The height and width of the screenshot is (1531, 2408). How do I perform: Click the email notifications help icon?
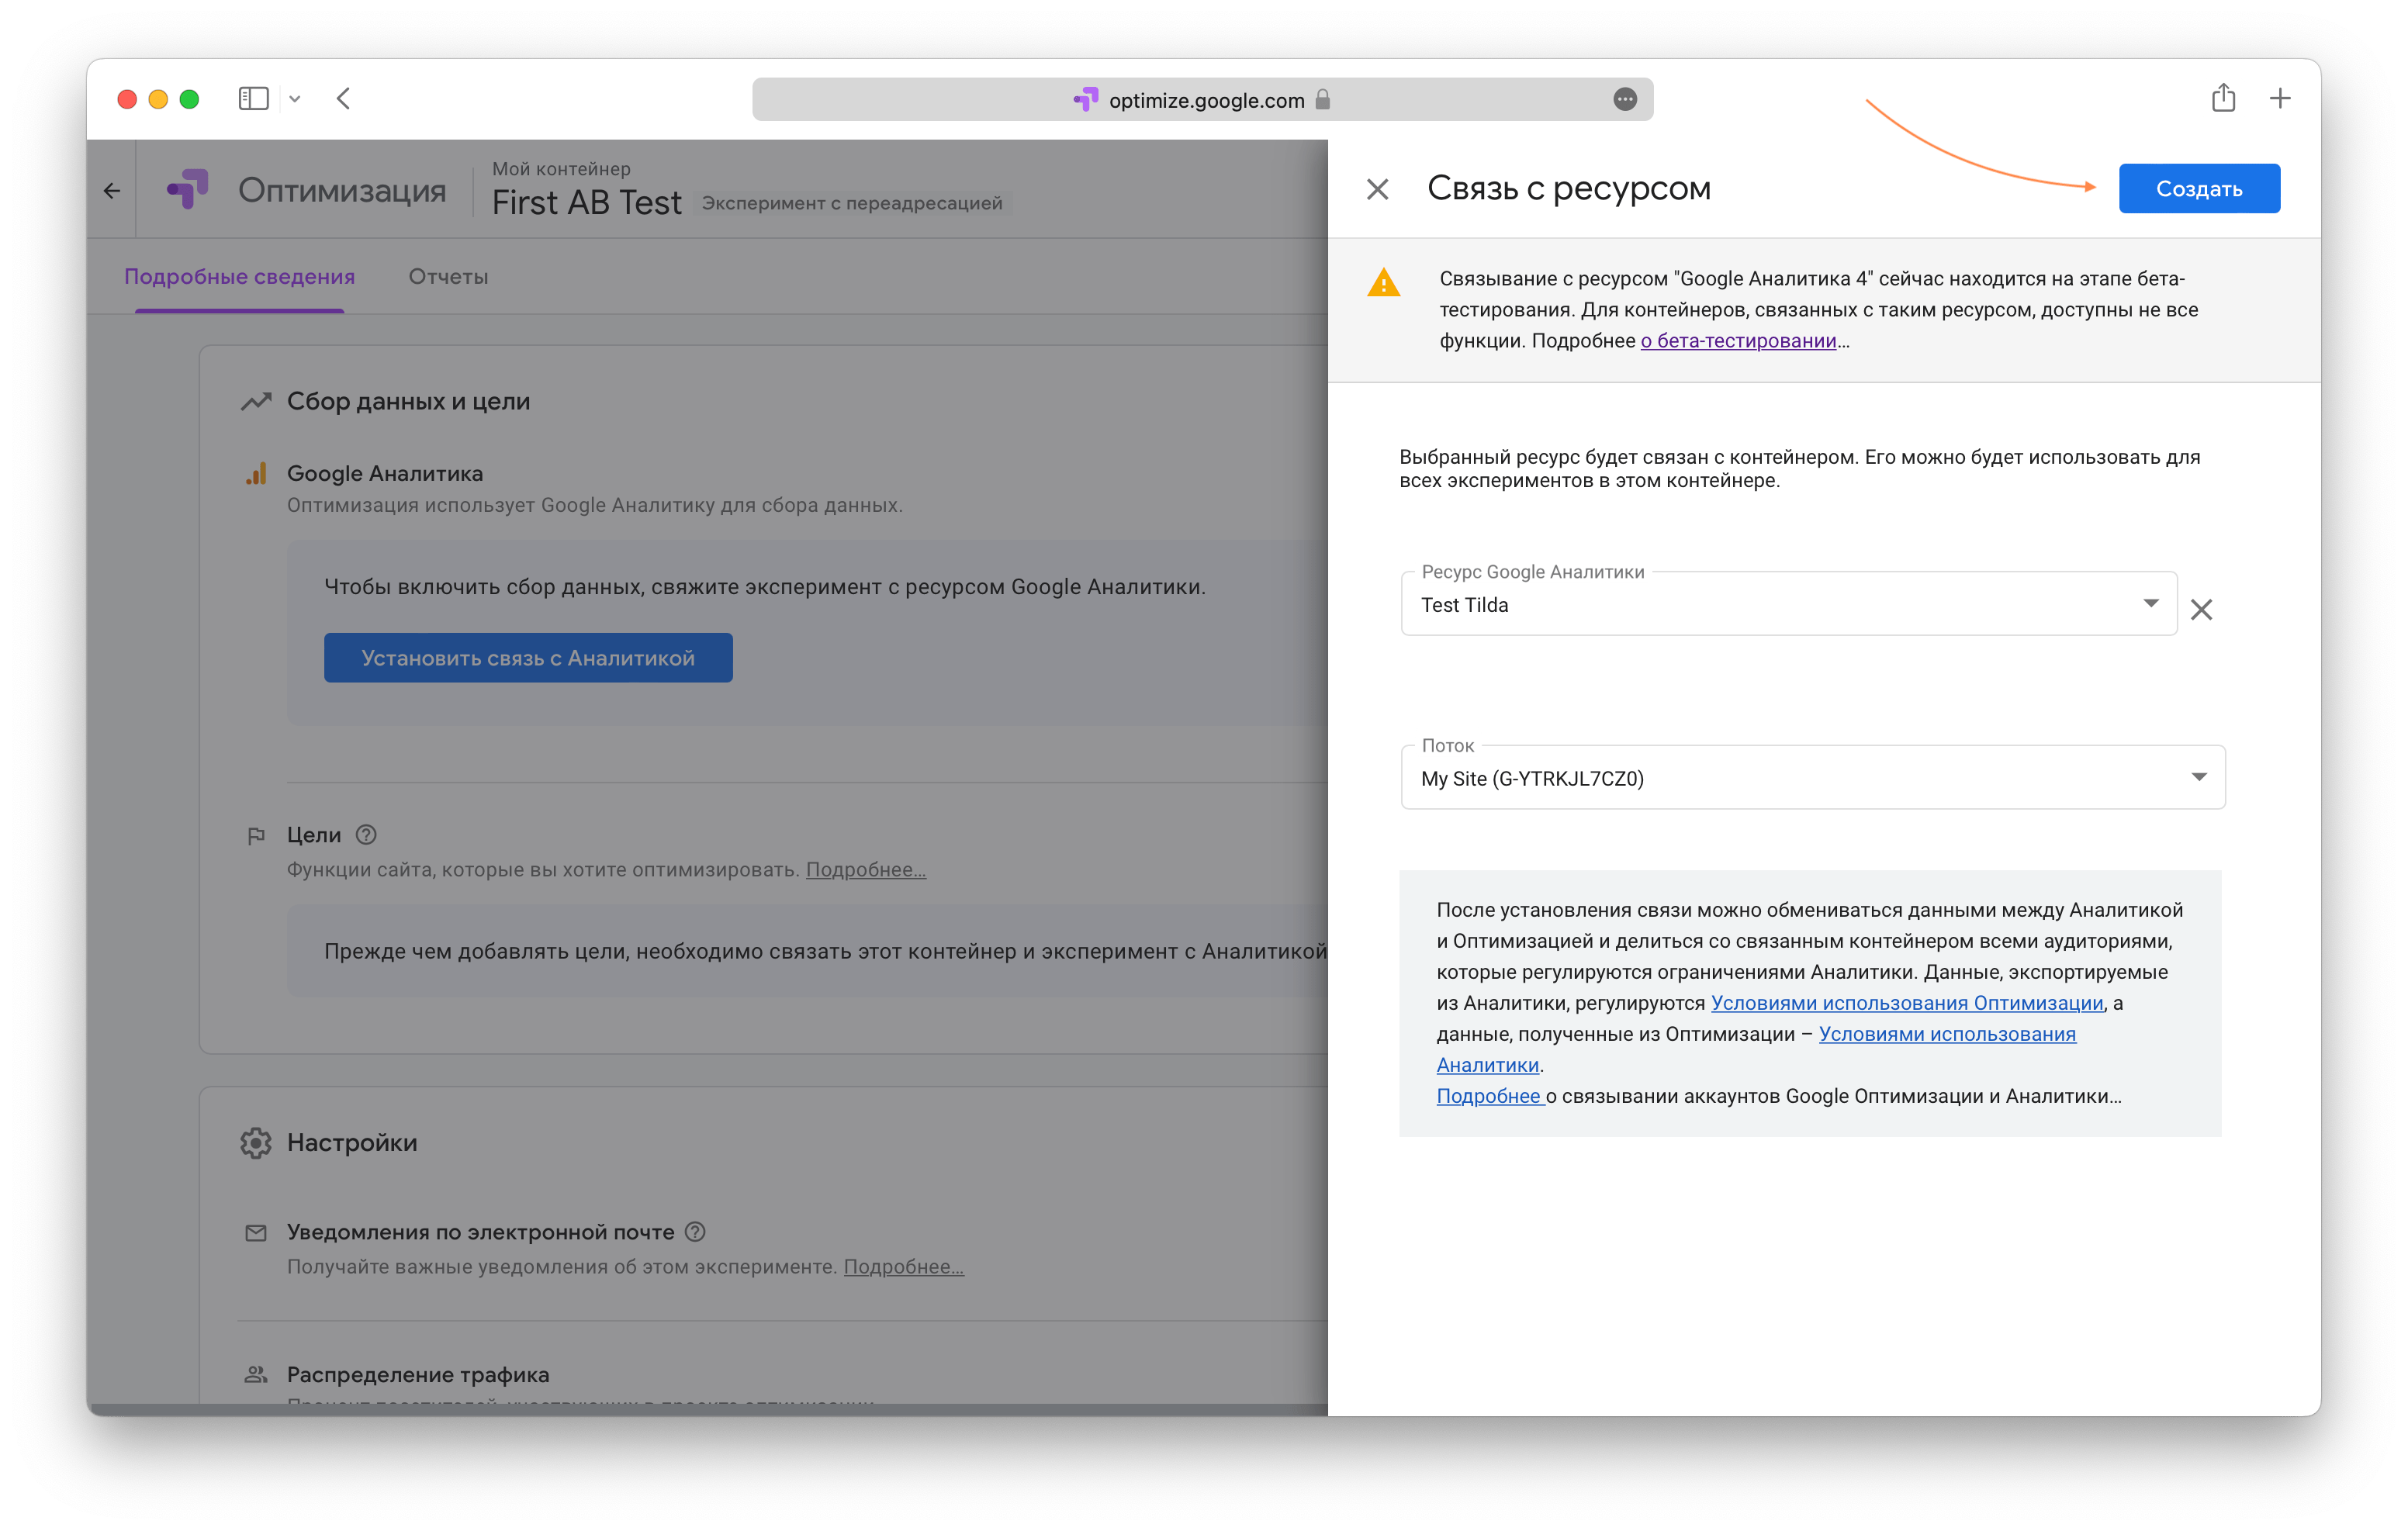coord(696,1231)
